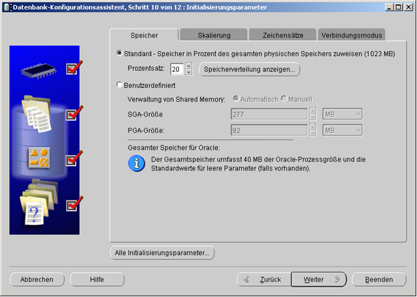Image resolution: width=417 pixels, height=297 pixels.
Task: Click the SGA-Größe value field
Action: tap(269, 114)
